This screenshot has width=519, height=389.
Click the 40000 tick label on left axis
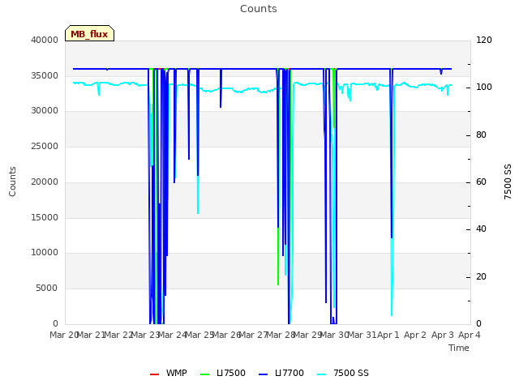45,40
